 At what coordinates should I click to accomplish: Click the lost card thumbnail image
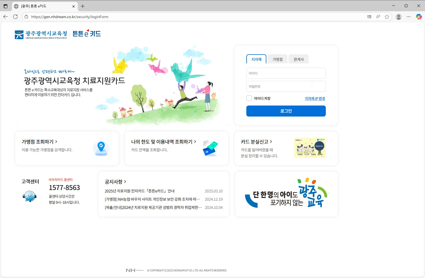(310, 148)
